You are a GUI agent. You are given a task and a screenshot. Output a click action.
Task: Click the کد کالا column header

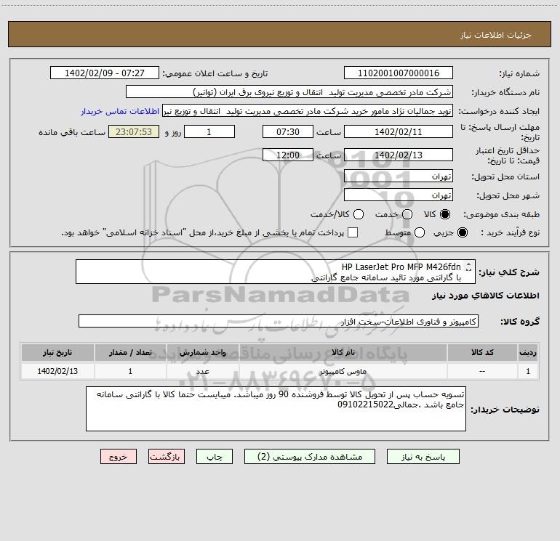click(x=482, y=352)
